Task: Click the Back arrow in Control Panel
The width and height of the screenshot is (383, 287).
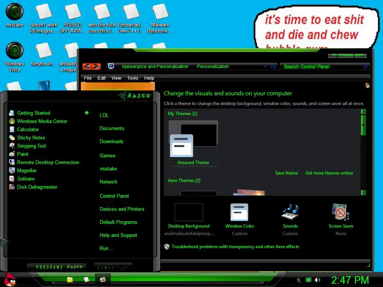Action: [x=87, y=67]
